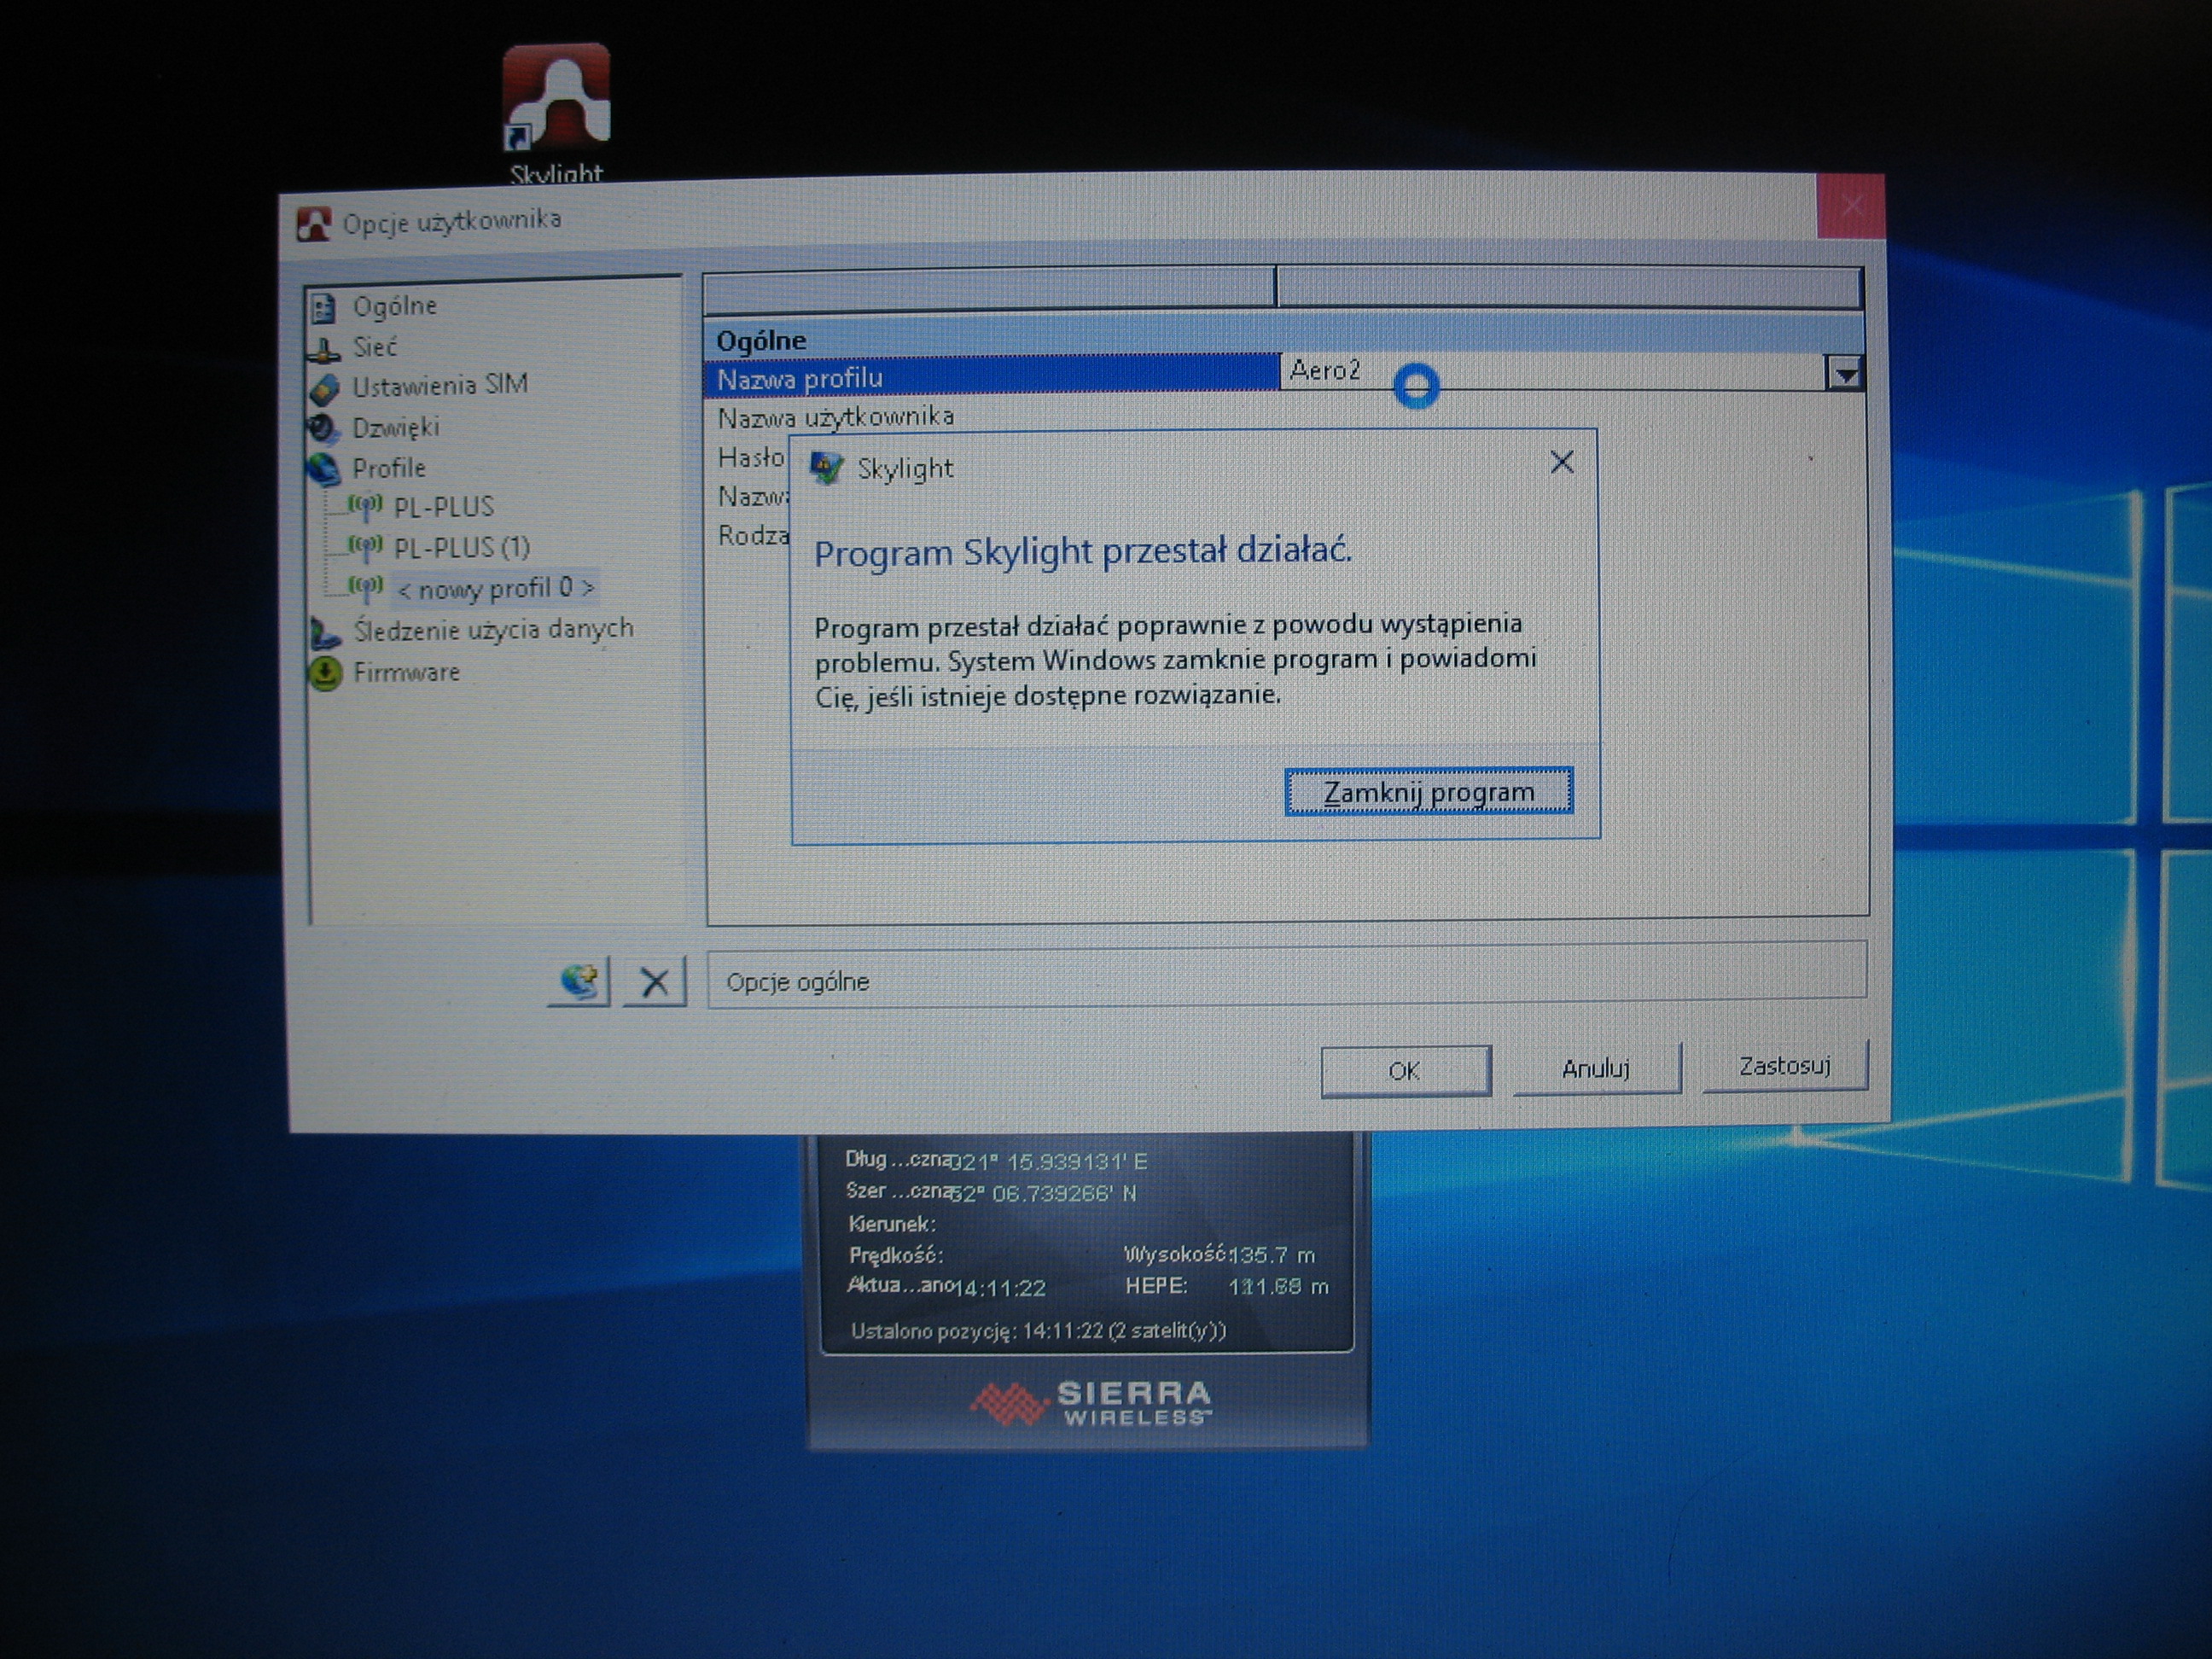Click the HEPE value in GPS window
This screenshot has width=2212, height=1659.
[x=1278, y=1287]
